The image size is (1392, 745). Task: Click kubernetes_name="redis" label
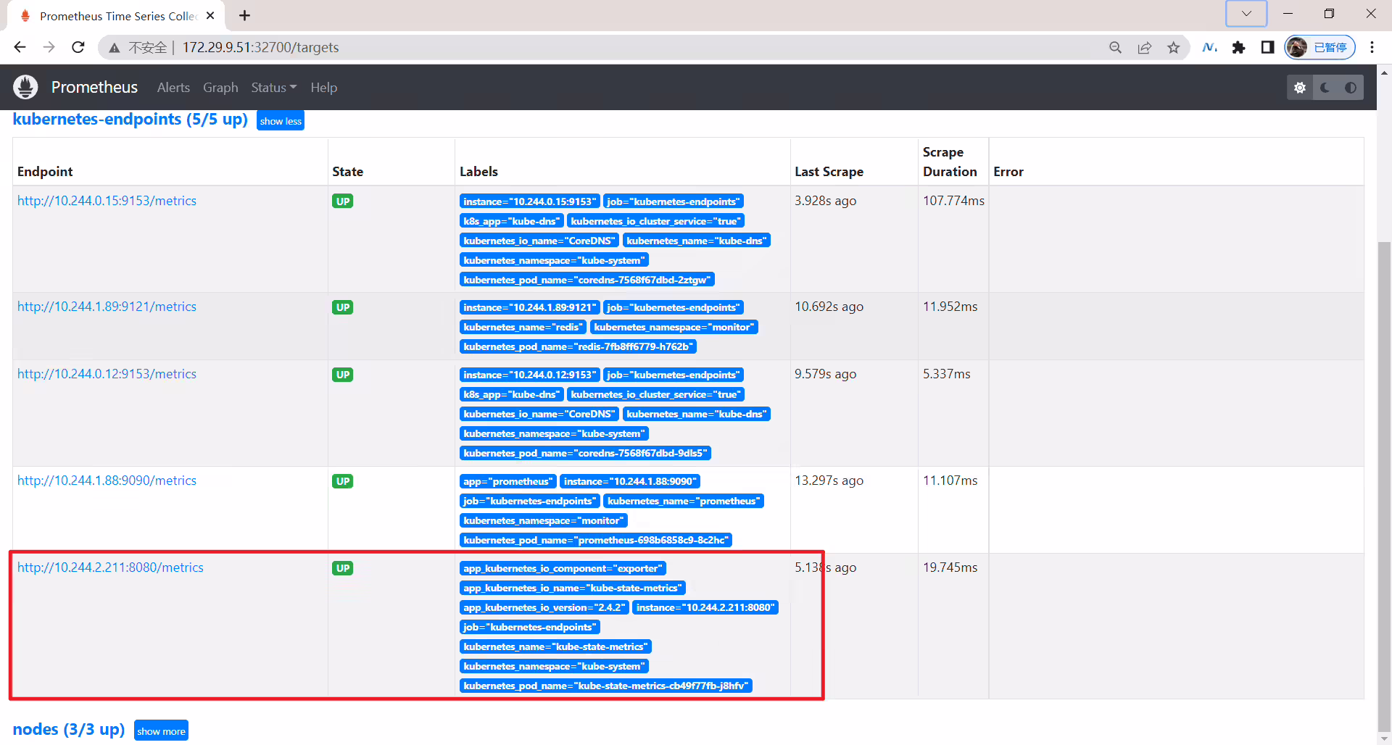point(523,327)
